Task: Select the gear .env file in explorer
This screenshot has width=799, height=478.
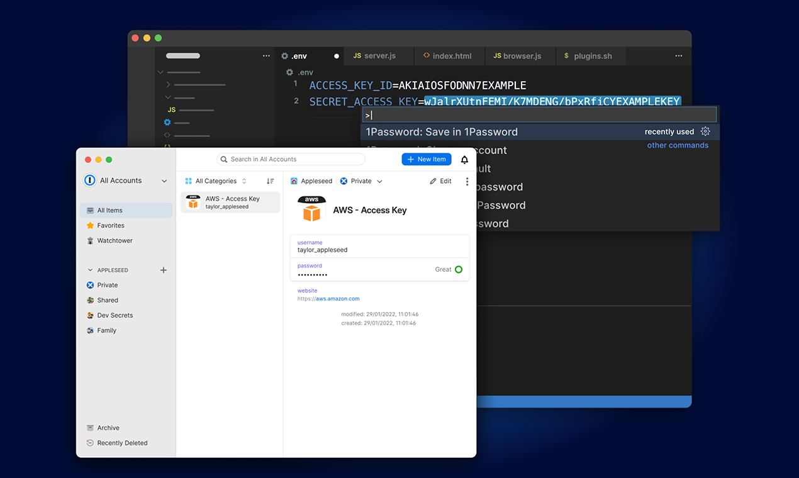Action: (176, 123)
